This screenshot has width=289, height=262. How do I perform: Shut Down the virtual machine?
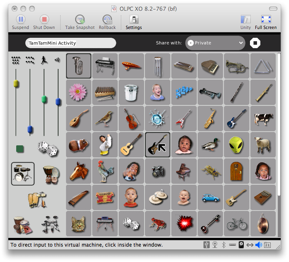44,22
